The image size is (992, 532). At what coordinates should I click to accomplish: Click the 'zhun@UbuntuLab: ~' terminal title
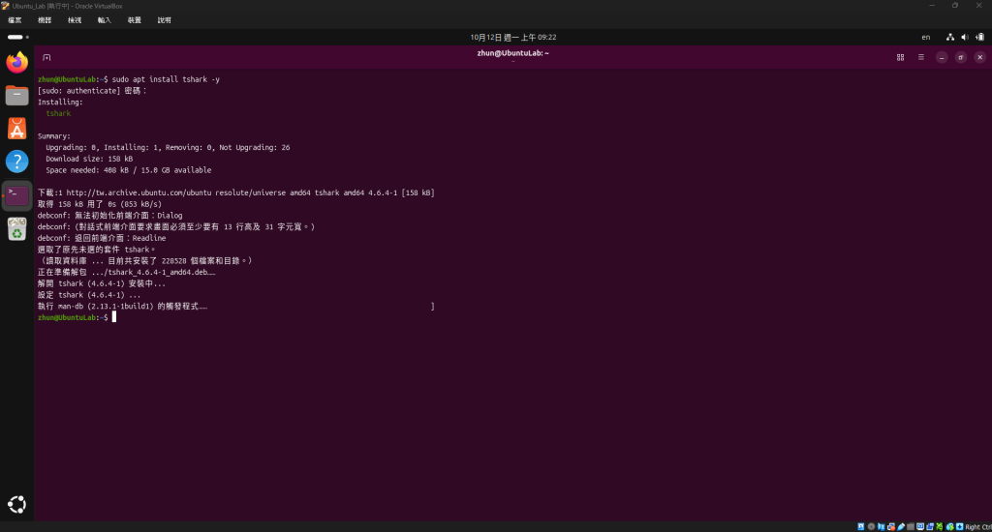coord(513,53)
